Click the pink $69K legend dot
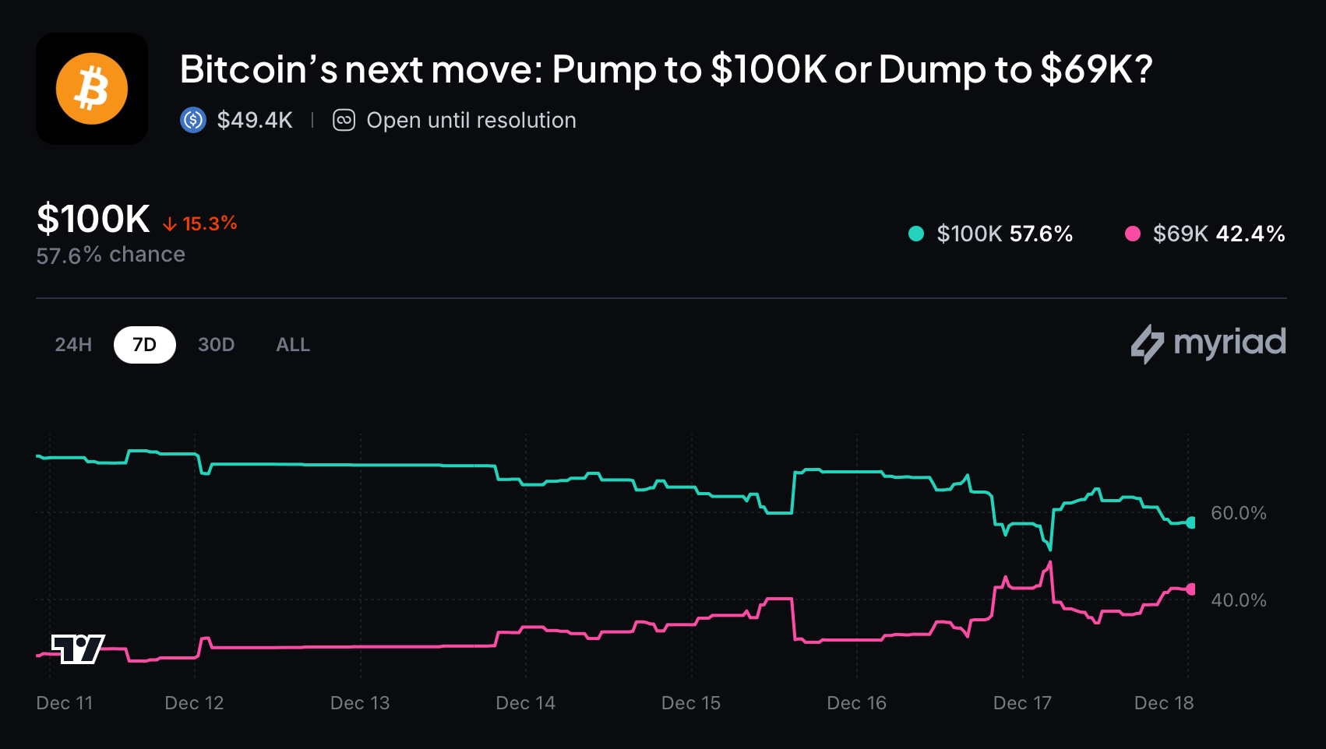Viewport: 1326px width, 749px height. coord(1134,233)
